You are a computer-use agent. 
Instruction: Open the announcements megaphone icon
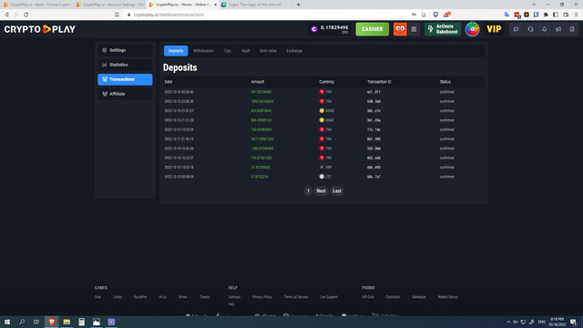tap(558, 29)
